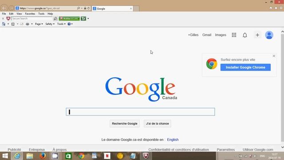Screen dimensions: 284x160
Task: Open the gear settings icon at top right
Action: 281,8
